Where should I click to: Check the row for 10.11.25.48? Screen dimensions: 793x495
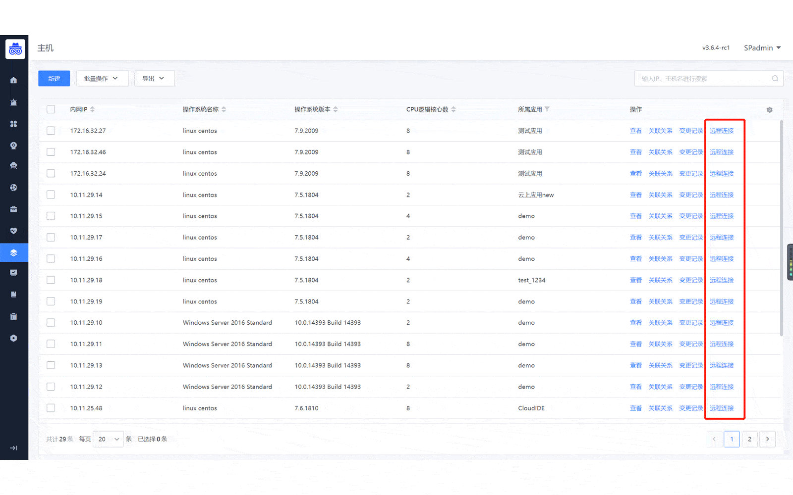pyautogui.click(x=51, y=408)
